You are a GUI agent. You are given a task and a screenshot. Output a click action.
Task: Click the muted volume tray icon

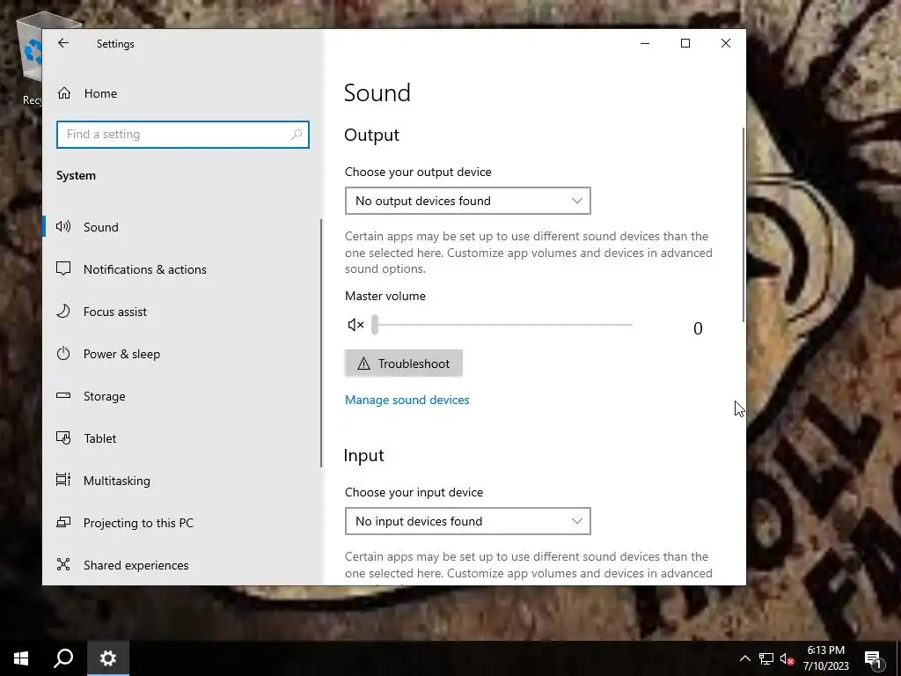(x=787, y=658)
